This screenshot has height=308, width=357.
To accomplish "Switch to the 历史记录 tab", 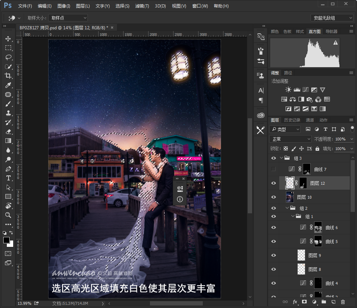I will pyautogui.click(x=292, y=120).
